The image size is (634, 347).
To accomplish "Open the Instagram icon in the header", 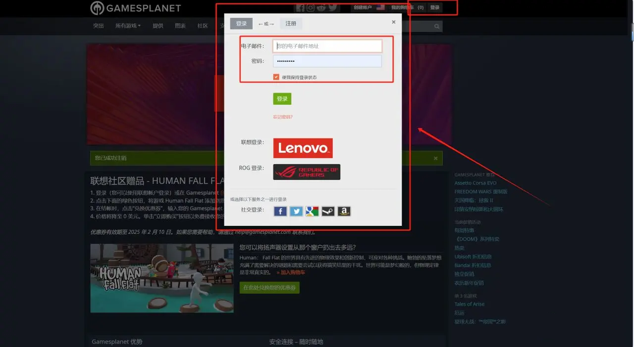I will click(311, 7).
